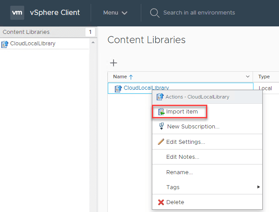Expand the Tags submenu arrow
This screenshot has width=279, height=212.
tap(258, 187)
